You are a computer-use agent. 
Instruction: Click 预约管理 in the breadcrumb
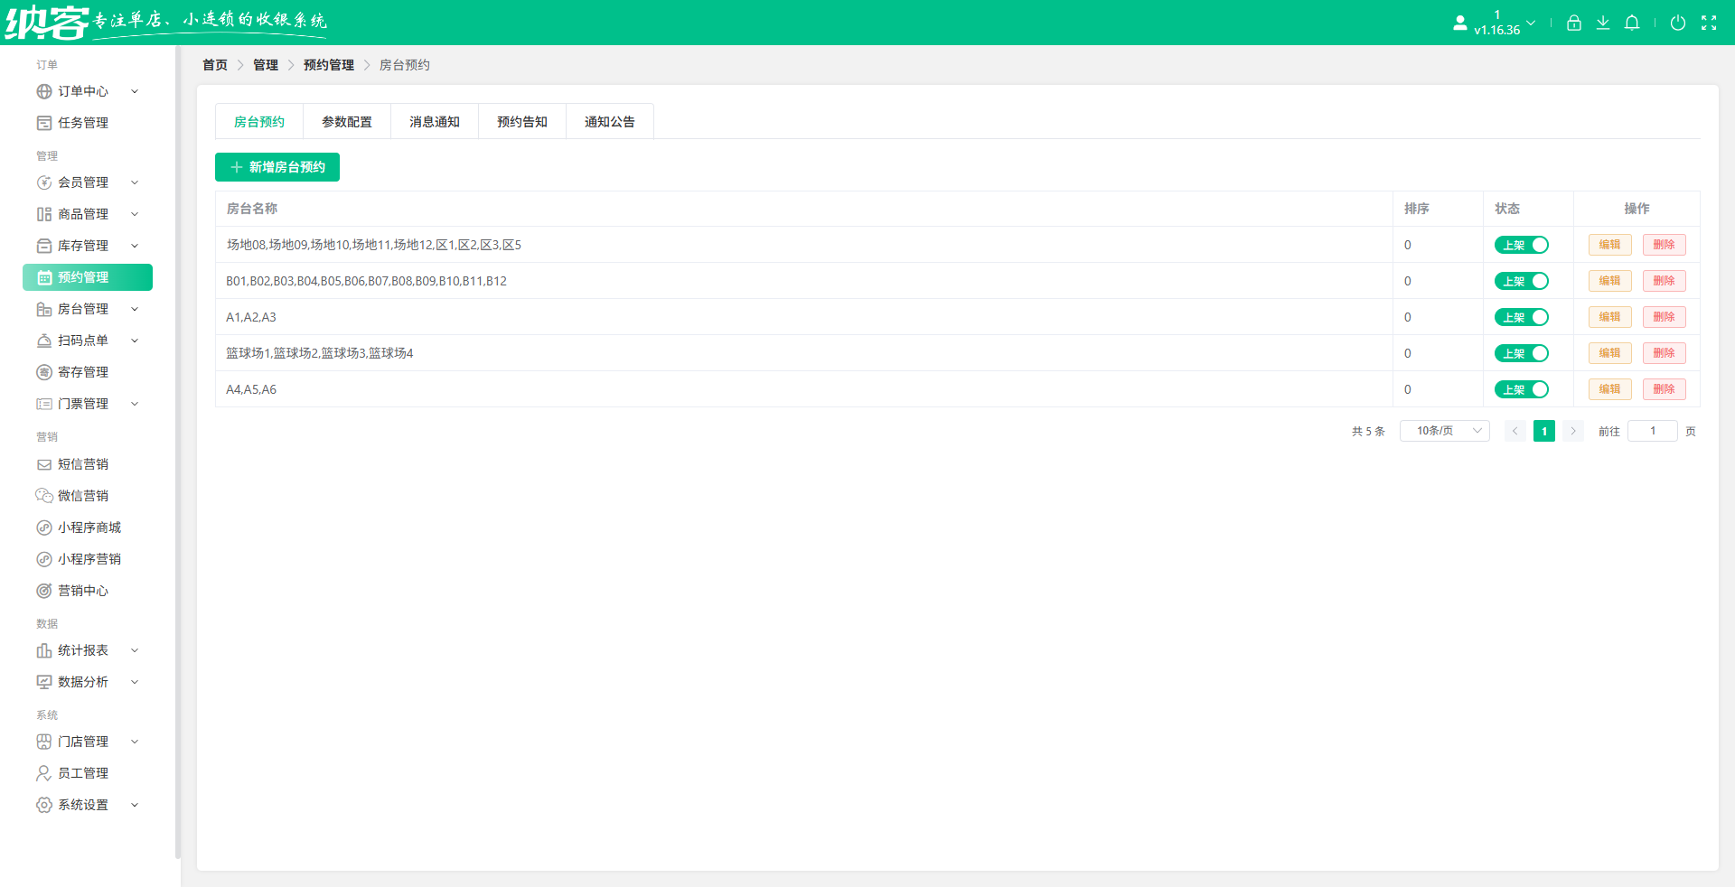(x=329, y=65)
